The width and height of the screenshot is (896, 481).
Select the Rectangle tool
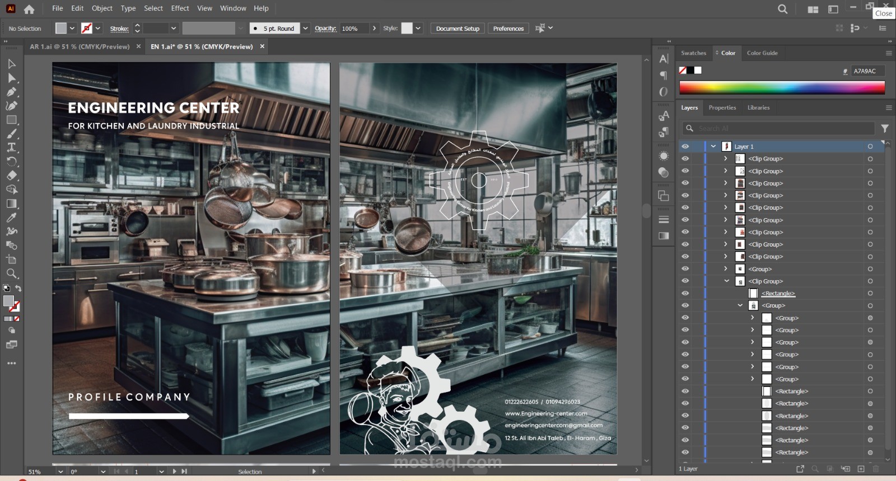pyautogui.click(x=12, y=120)
